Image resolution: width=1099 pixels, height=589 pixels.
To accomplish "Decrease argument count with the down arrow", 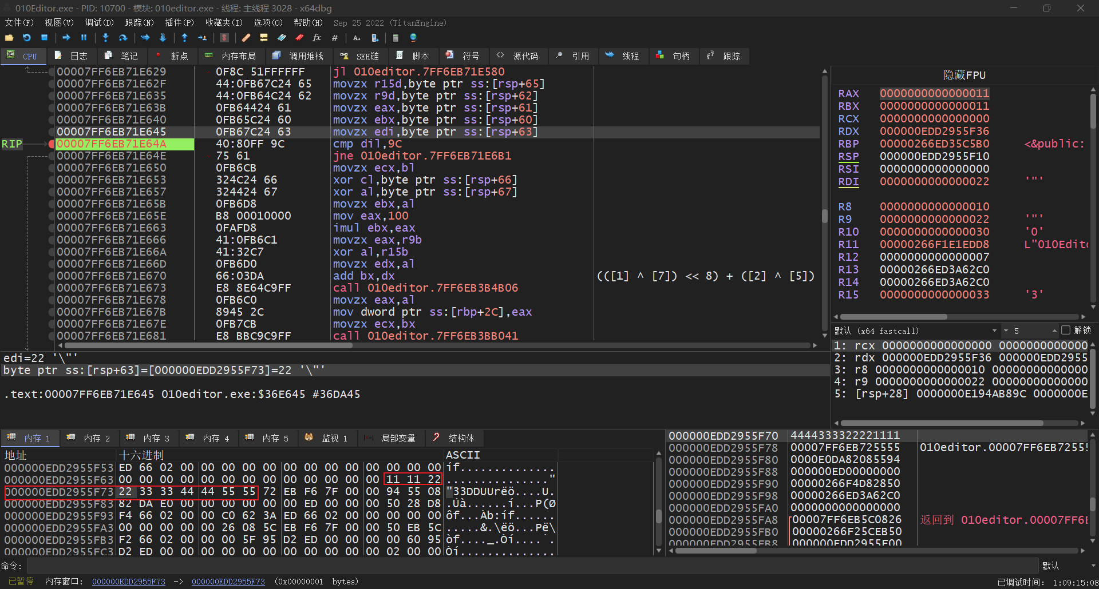I will [x=1006, y=331].
